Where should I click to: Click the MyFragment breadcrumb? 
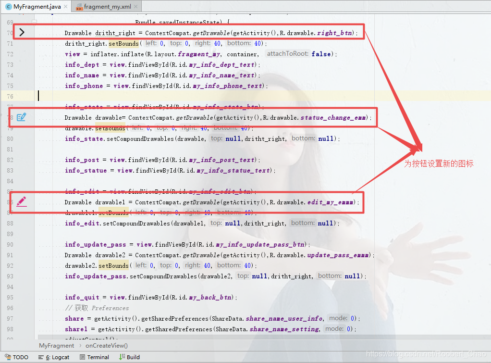click(x=56, y=345)
